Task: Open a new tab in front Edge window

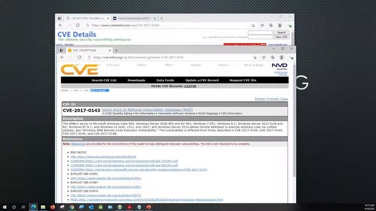Action: click(116, 50)
